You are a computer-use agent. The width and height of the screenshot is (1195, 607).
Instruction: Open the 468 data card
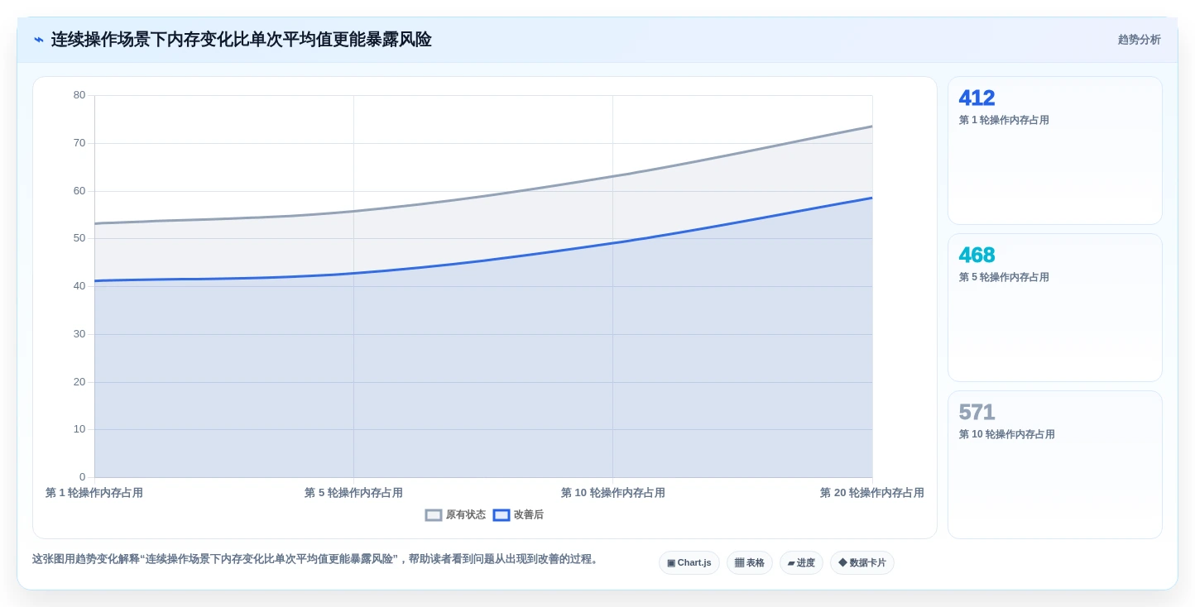[1055, 308]
